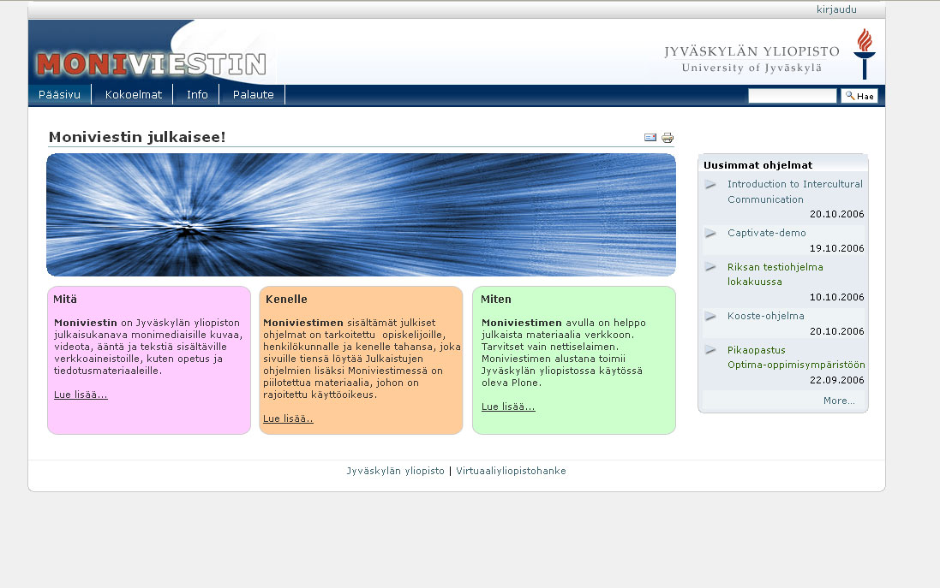The width and height of the screenshot is (940, 588).
Task: Follow Lue lisää link in Mitä box
Action: click(x=81, y=395)
